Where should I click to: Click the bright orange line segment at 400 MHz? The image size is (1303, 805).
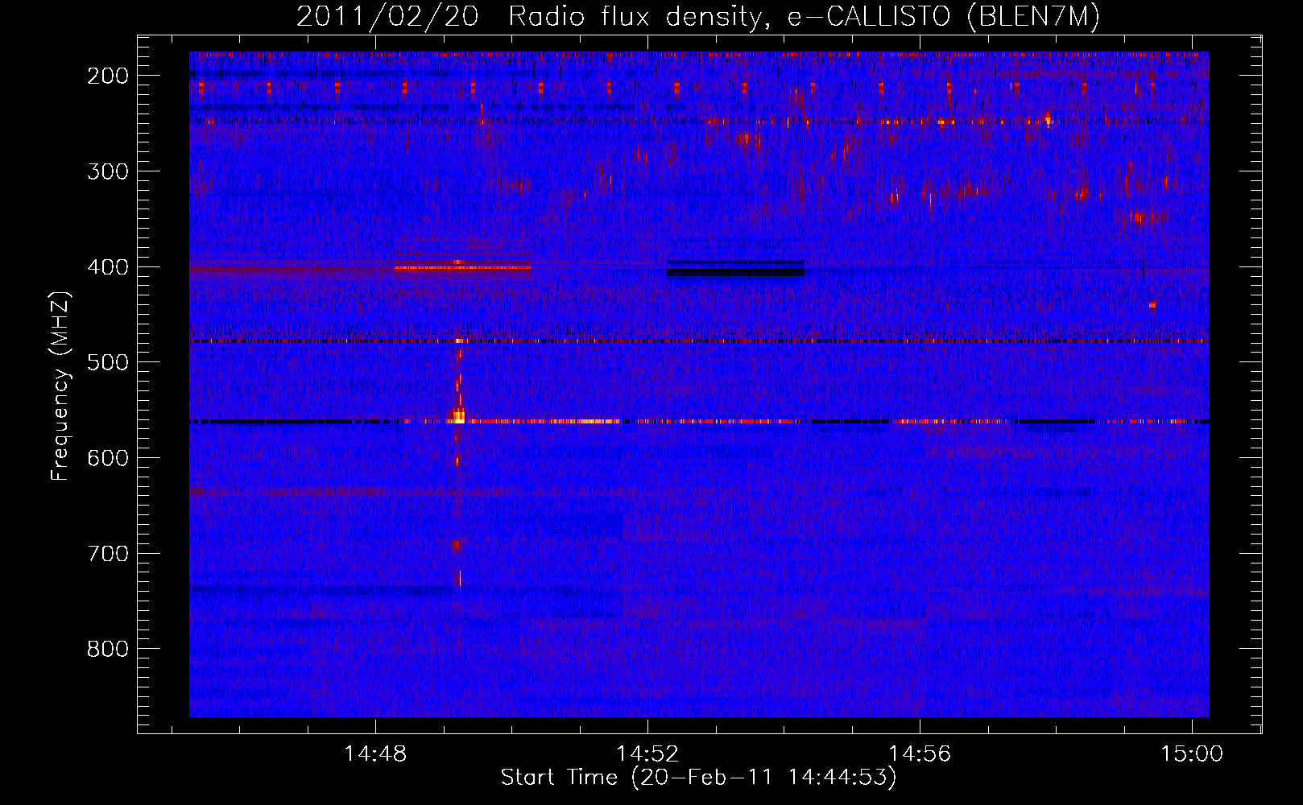(462, 267)
